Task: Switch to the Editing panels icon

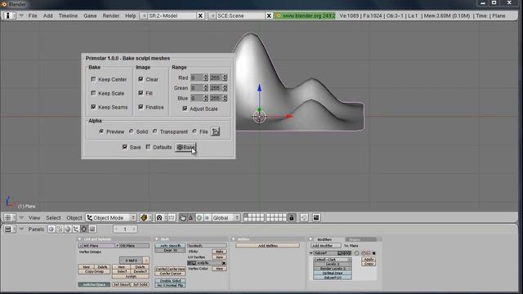Action: coord(84,229)
